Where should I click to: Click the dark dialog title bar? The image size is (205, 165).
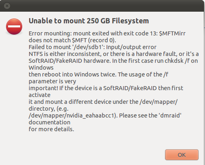click(x=102, y=6)
